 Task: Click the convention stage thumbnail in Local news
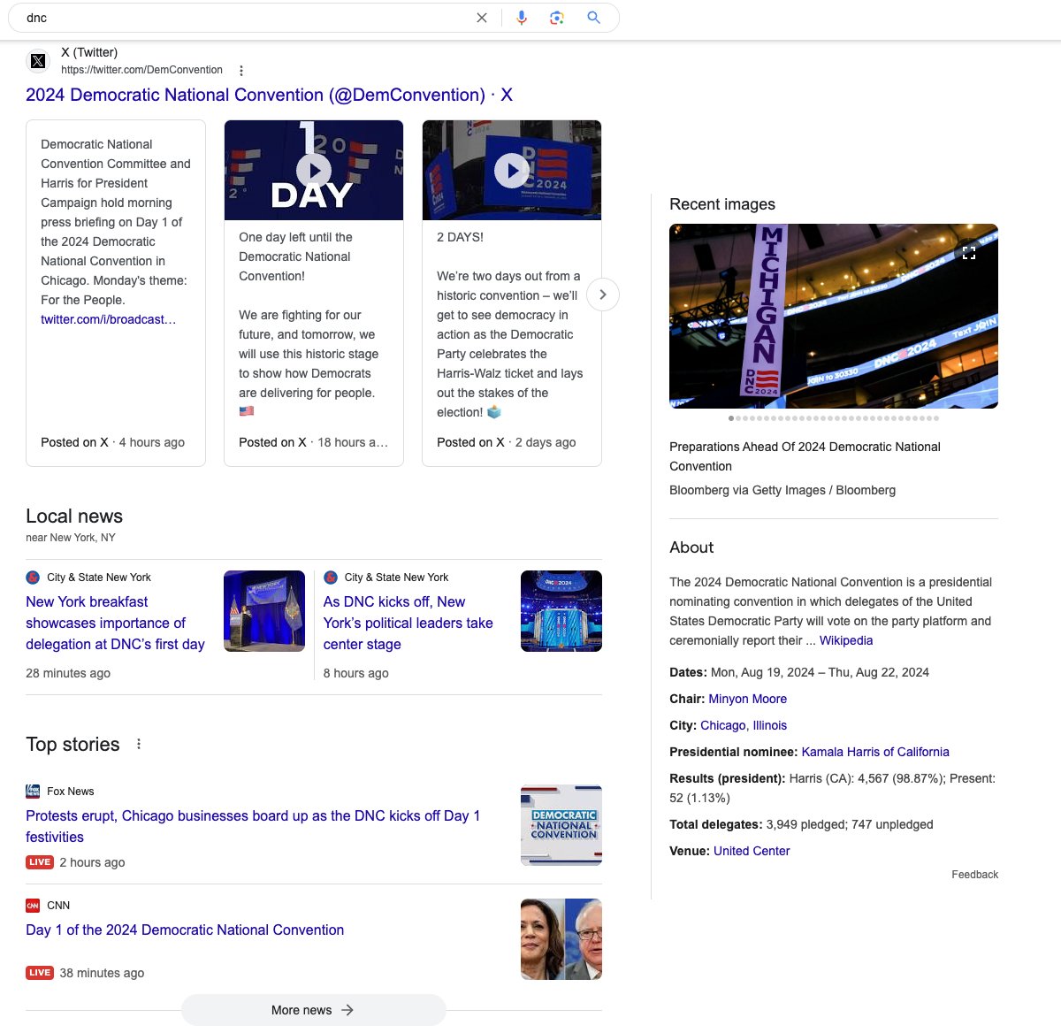[x=561, y=611]
